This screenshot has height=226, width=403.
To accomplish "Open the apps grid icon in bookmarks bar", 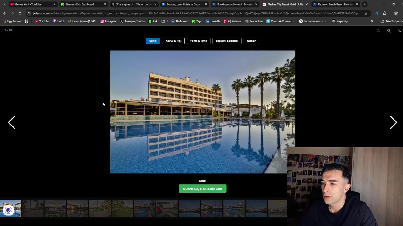I will pyautogui.click(x=26, y=21).
